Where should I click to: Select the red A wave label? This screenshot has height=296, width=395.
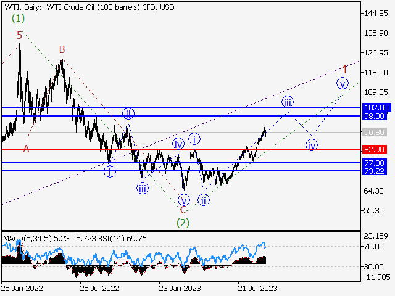click(26, 149)
